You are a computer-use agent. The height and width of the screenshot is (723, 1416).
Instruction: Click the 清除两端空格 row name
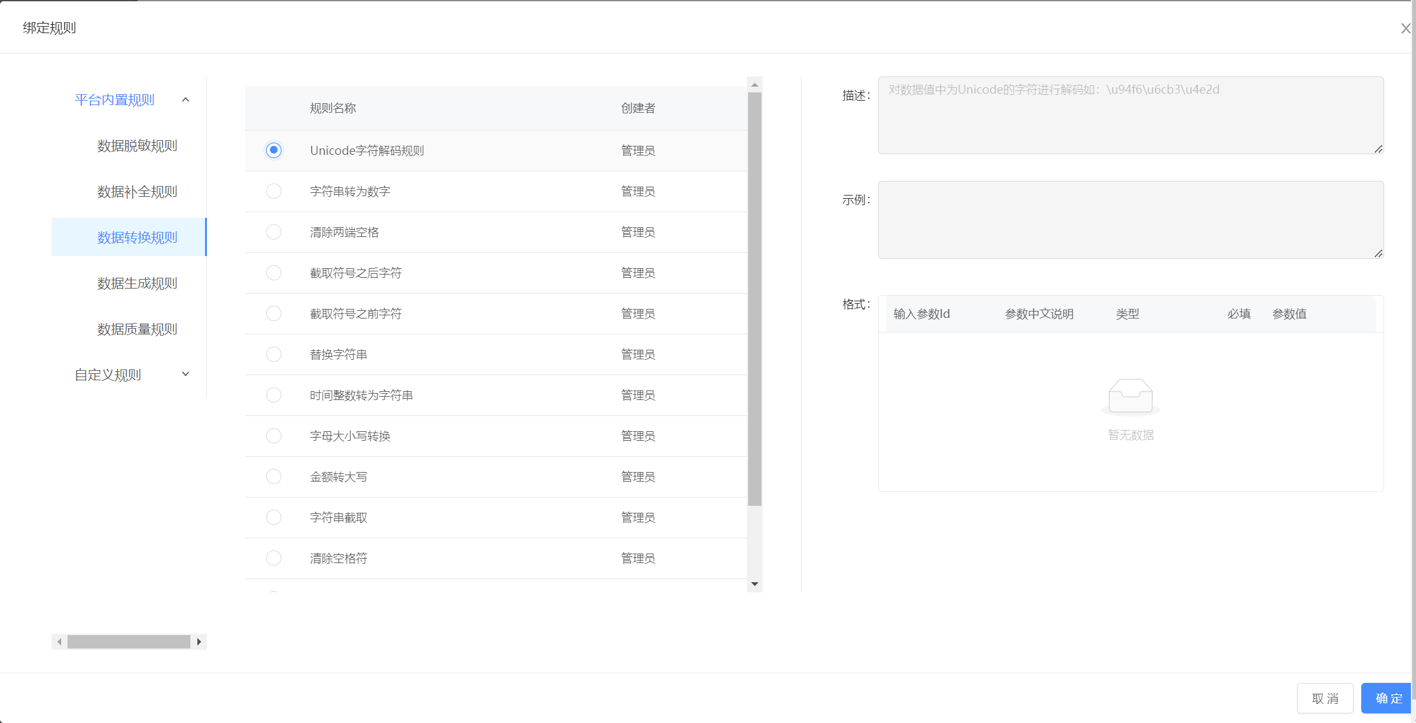tap(344, 233)
